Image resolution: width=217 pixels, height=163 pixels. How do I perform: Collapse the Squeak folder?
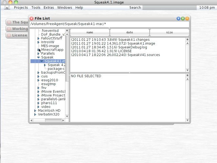point(38,57)
